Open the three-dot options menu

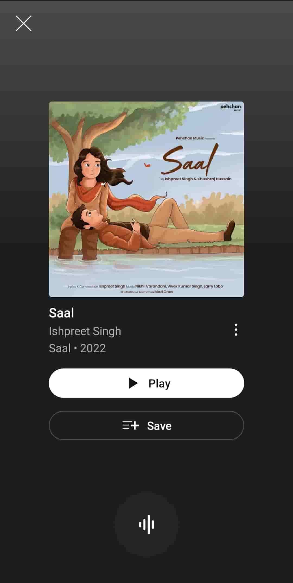(x=236, y=330)
